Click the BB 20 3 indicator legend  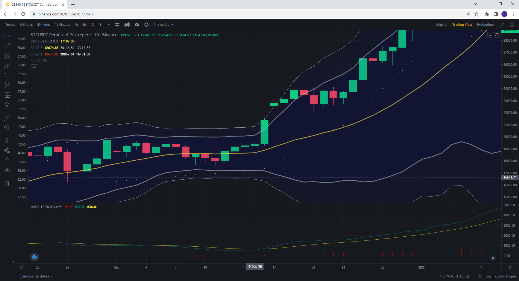point(36,54)
